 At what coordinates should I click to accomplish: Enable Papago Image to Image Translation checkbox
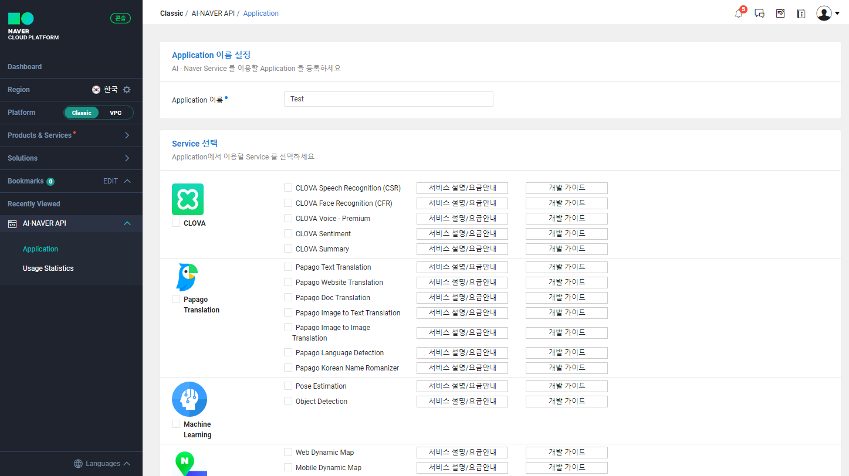point(288,327)
